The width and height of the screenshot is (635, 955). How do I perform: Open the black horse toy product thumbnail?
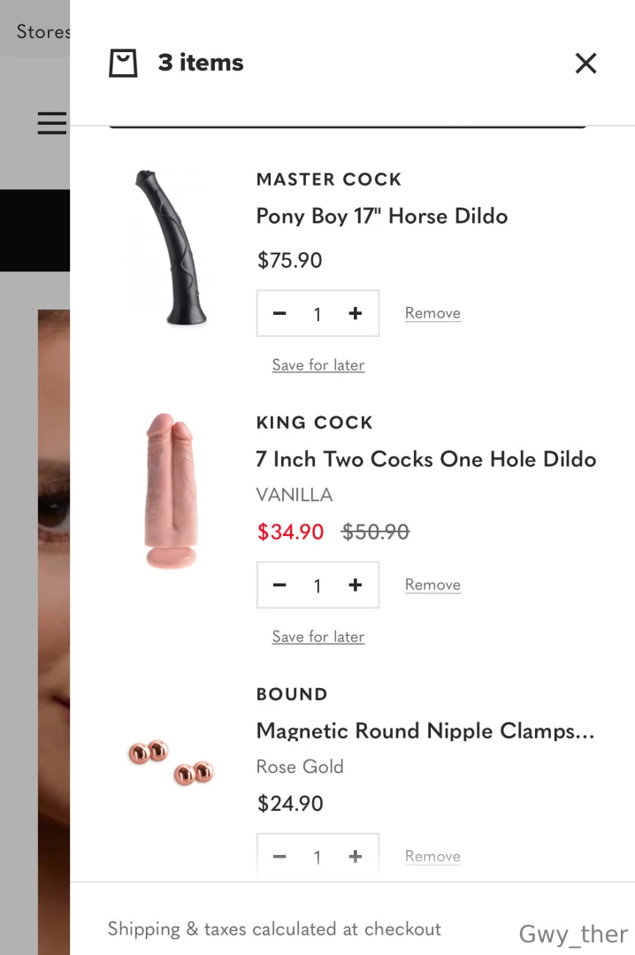[171, 247]
